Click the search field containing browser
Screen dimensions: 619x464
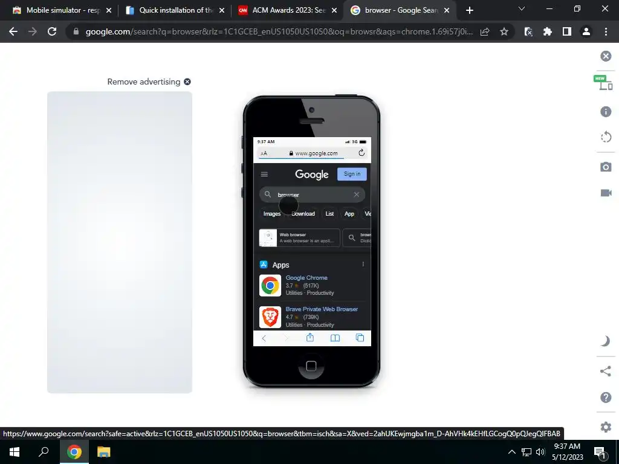312,195
